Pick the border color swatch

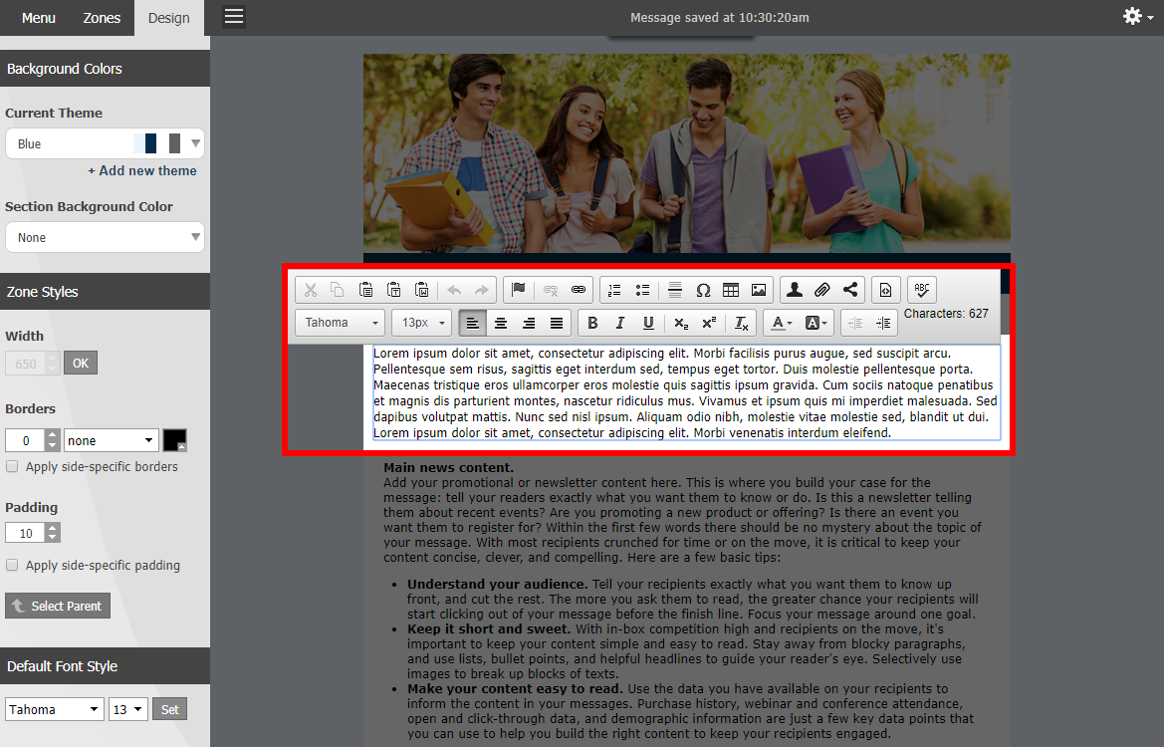coord(174,439)
